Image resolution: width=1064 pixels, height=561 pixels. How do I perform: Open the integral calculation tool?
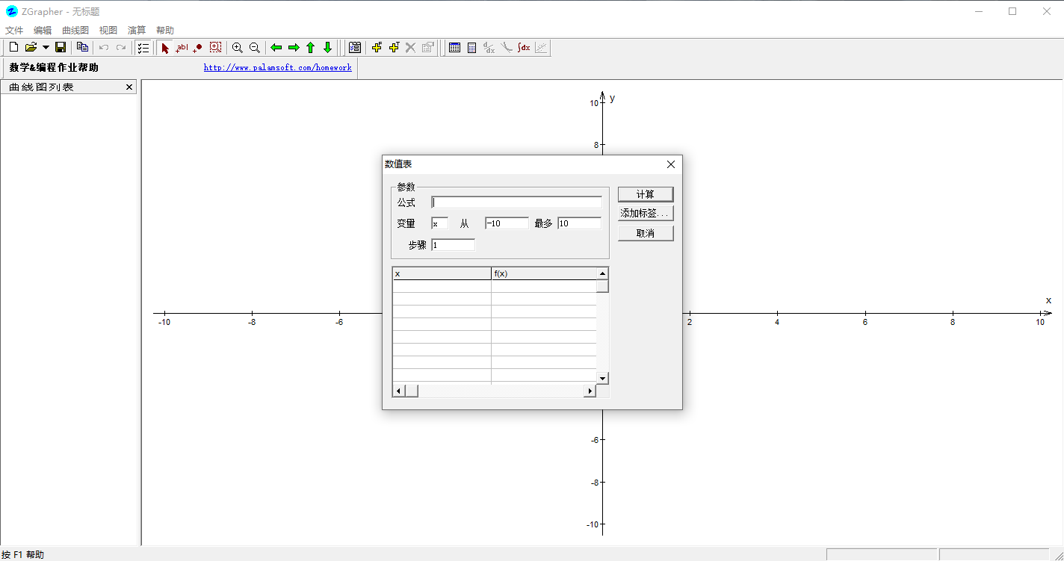pos(524,48)
